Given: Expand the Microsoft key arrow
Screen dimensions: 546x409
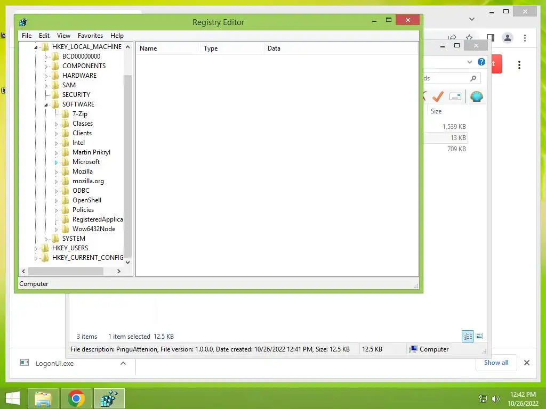Looking at the screenshot, I should (56, 162).
